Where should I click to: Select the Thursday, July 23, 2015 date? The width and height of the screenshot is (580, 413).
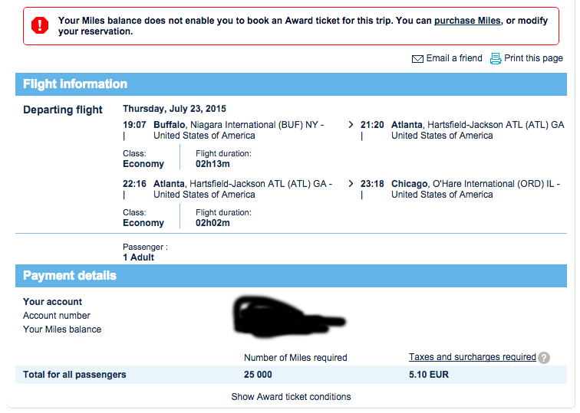(x=174, y=109)
